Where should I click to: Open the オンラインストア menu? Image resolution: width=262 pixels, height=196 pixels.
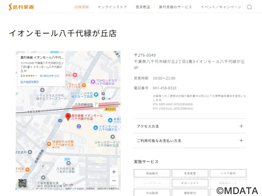pyautogui.click(x=112, y=7)
